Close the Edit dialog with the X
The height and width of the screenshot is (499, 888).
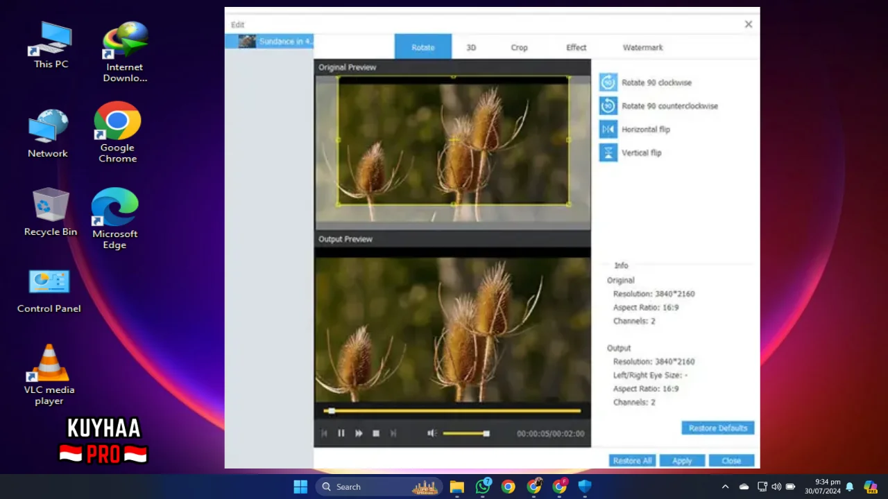pos(749,24)
